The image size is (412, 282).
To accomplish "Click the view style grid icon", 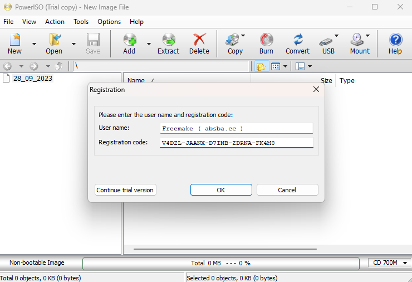I will (276, 66).
